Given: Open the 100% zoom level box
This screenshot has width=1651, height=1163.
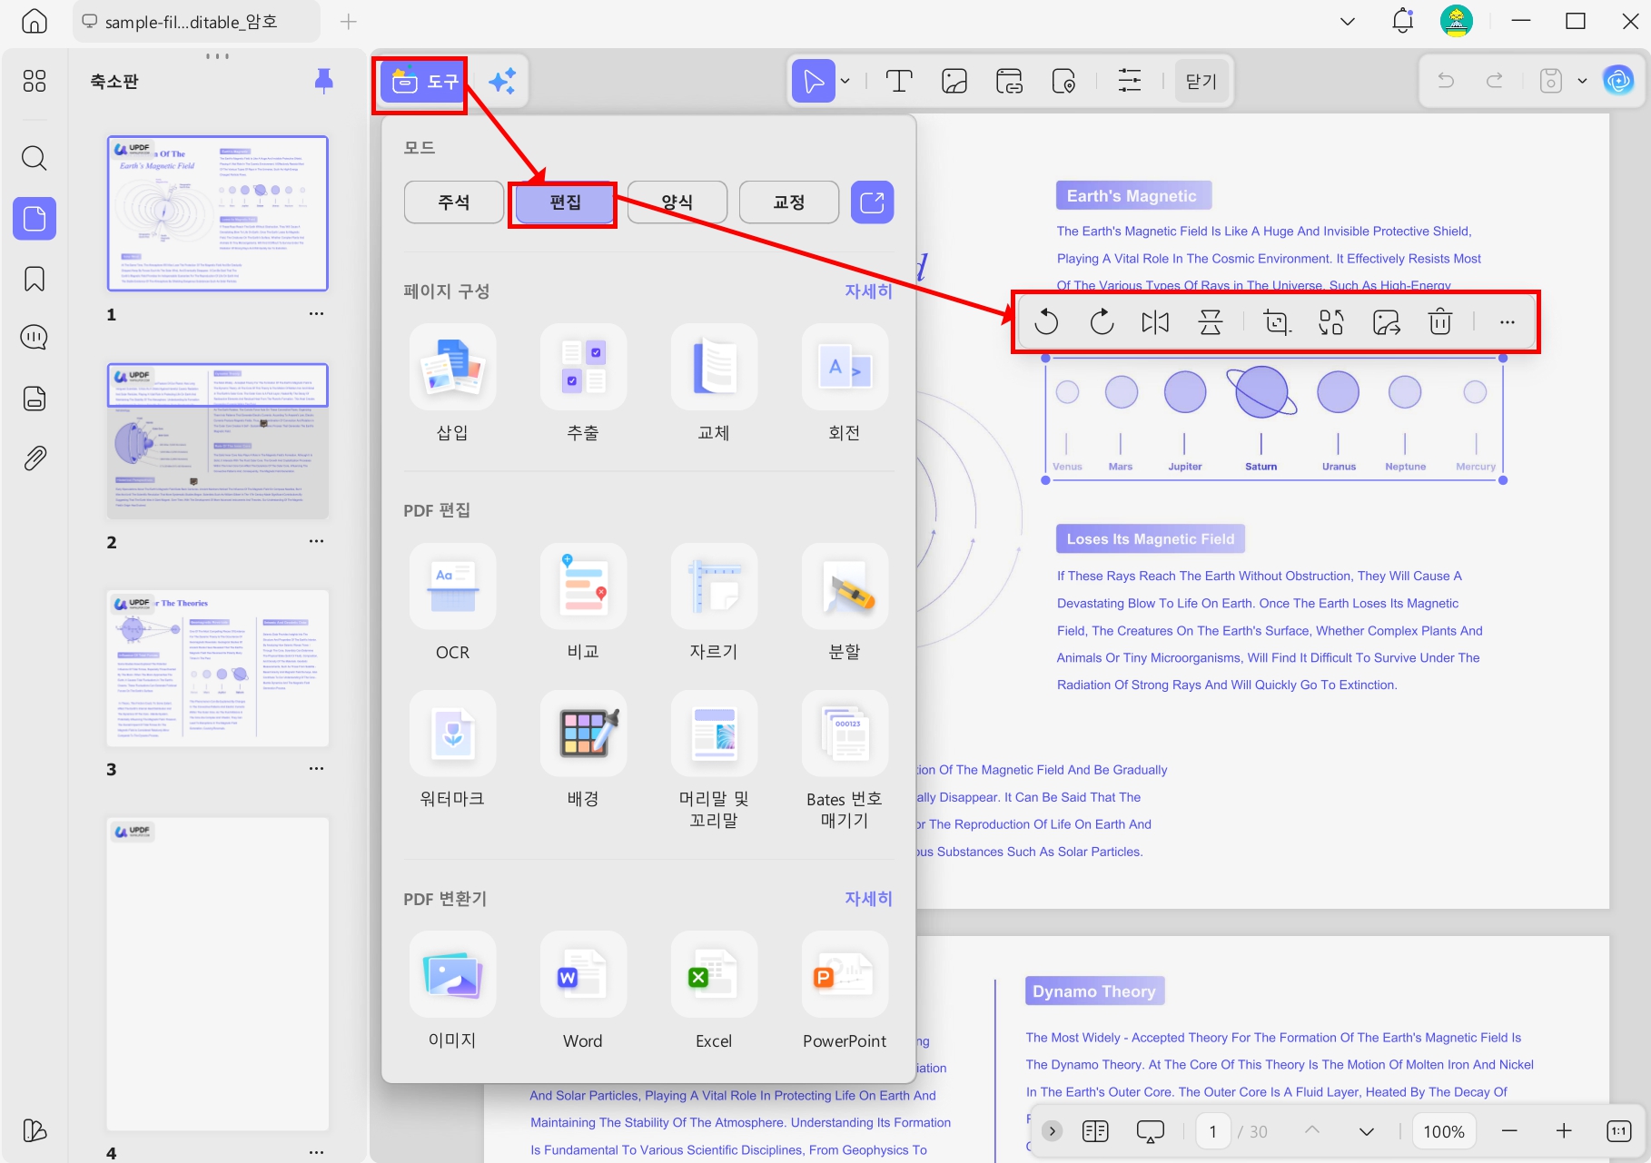Looking at the screenshot, I should [x=1444, y=1131].
